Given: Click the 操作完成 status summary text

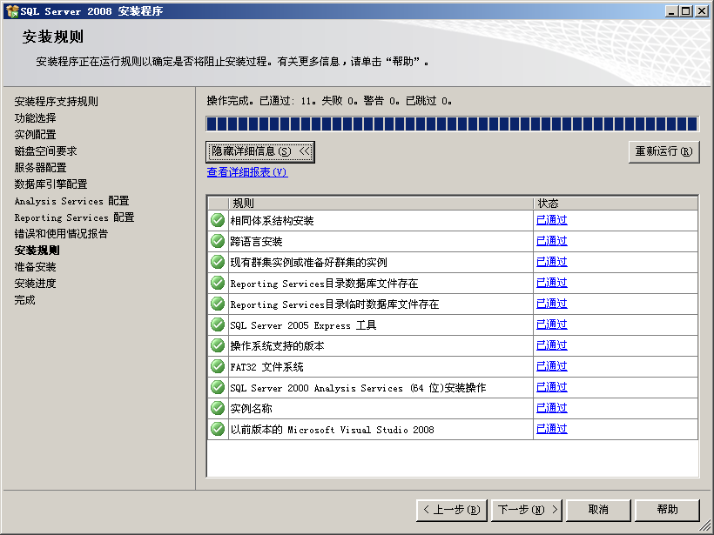Looking at the screenshot, I should 329,101.
